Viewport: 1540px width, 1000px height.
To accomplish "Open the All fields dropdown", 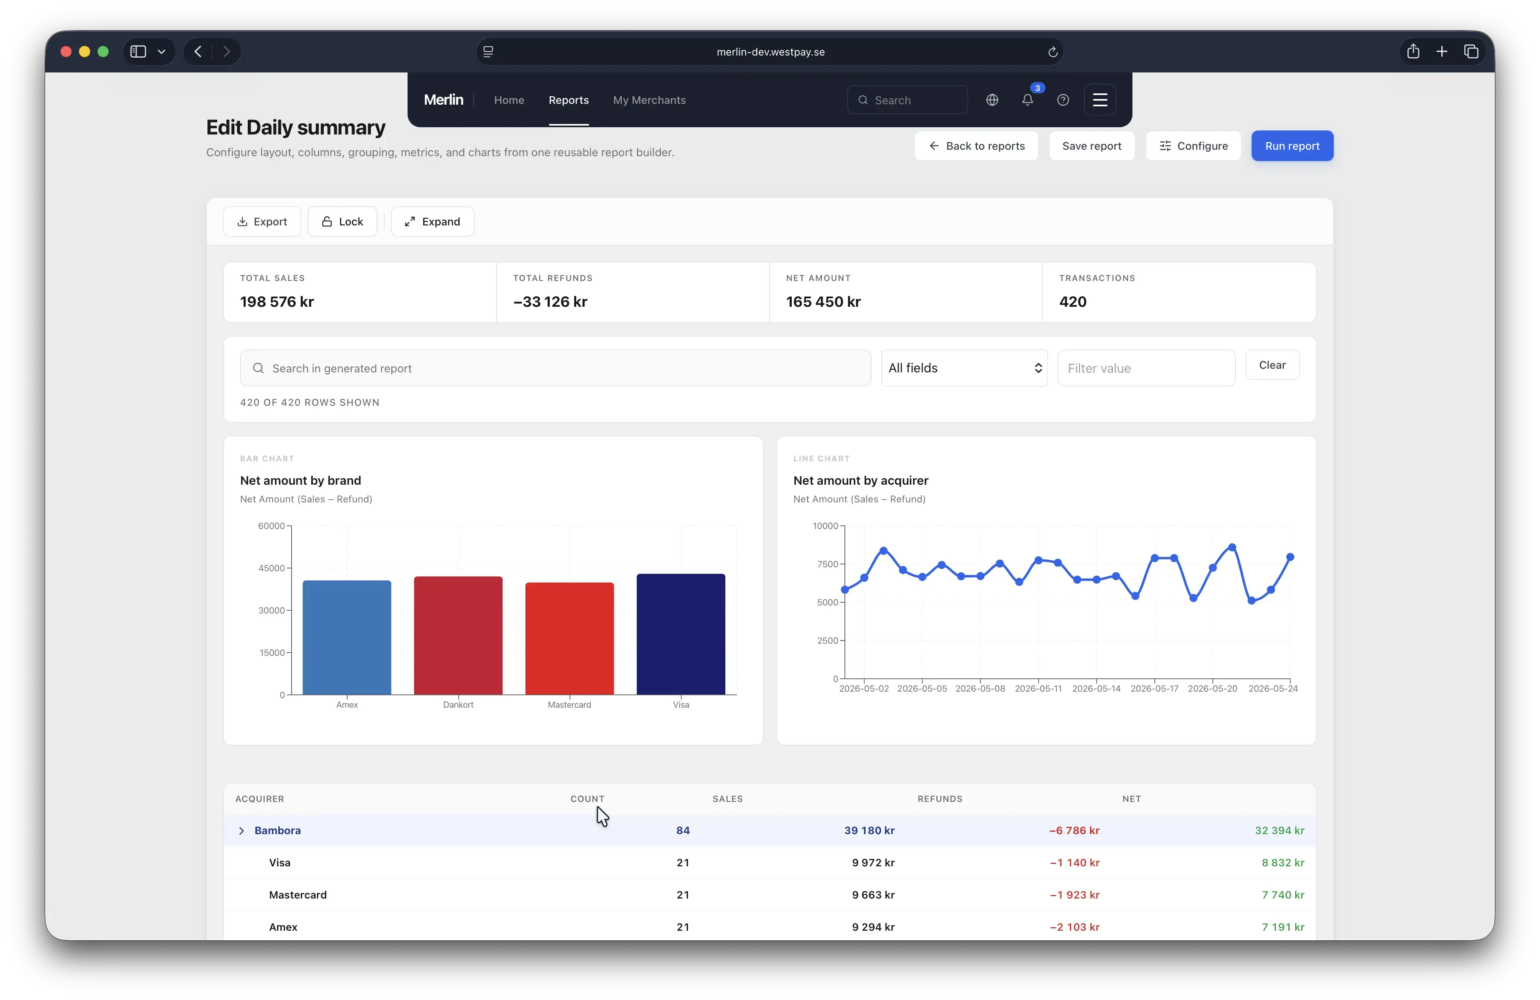I will pos(964,368).
